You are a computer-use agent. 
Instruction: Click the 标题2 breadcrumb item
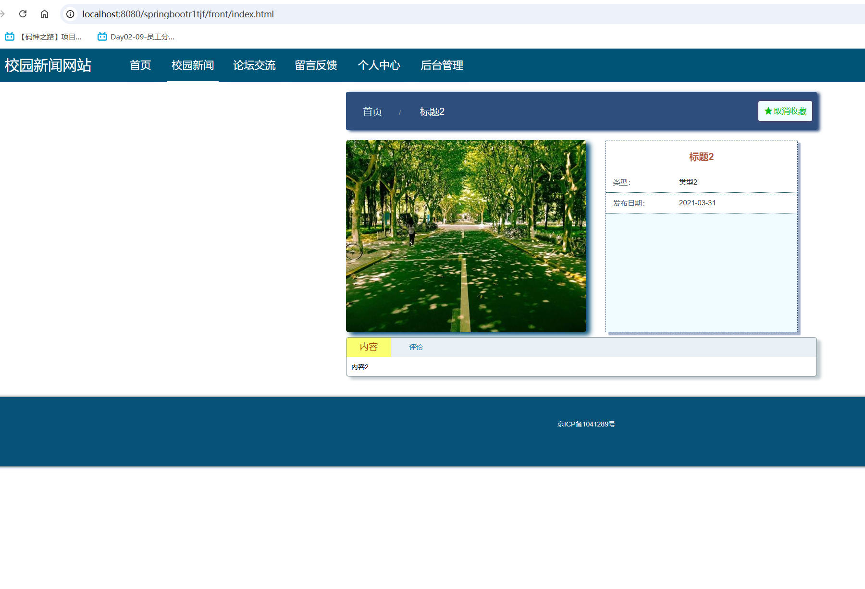(x=432, y=112)
